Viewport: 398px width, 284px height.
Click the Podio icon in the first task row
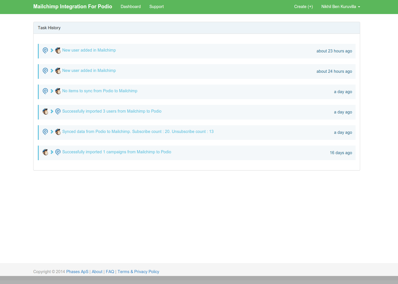tap(45, 50)
